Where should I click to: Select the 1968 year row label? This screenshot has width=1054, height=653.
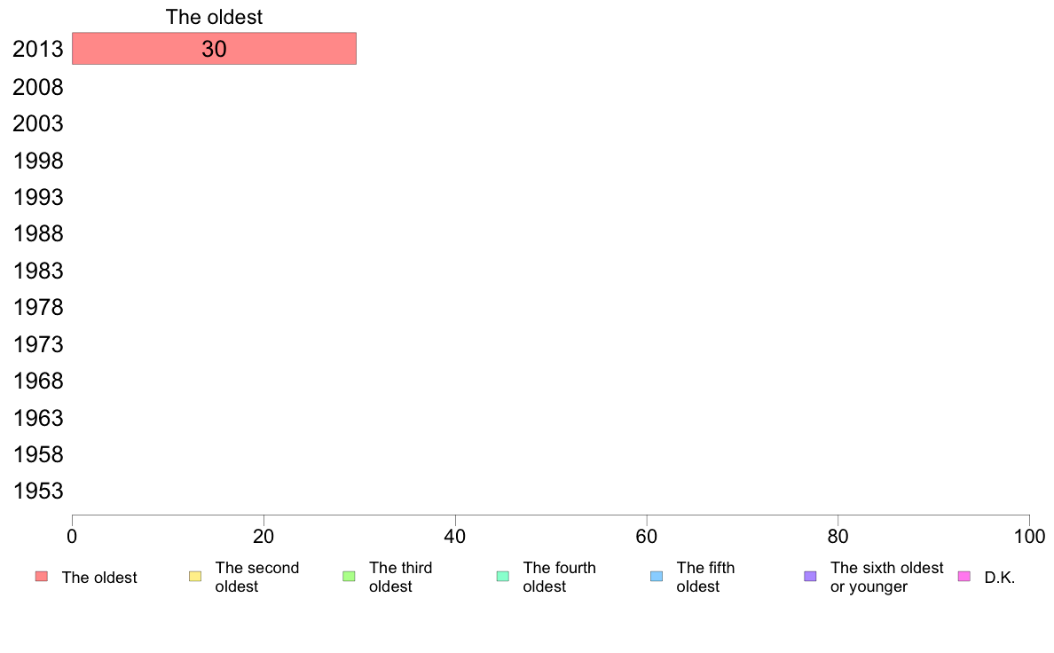[37, 381]
